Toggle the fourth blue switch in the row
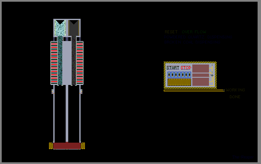 pos(179,75)
